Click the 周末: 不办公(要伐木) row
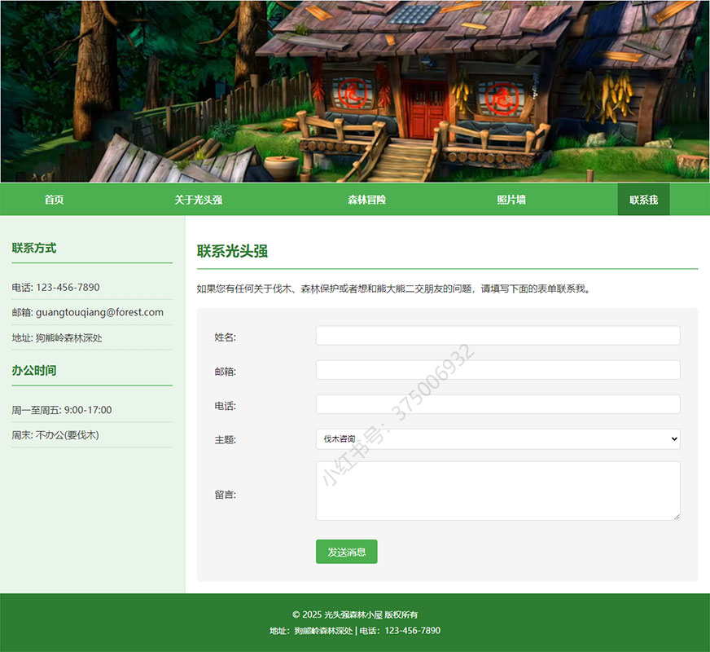 [x=92, y=435]
